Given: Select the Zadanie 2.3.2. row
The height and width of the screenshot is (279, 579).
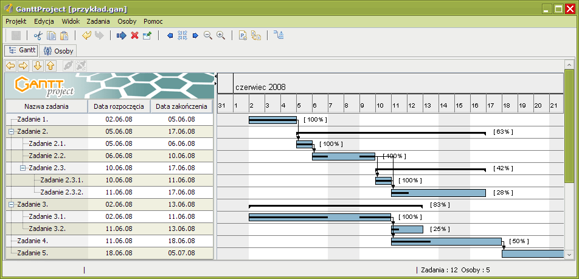Looking at the screenshot, I should pos(109,192).
